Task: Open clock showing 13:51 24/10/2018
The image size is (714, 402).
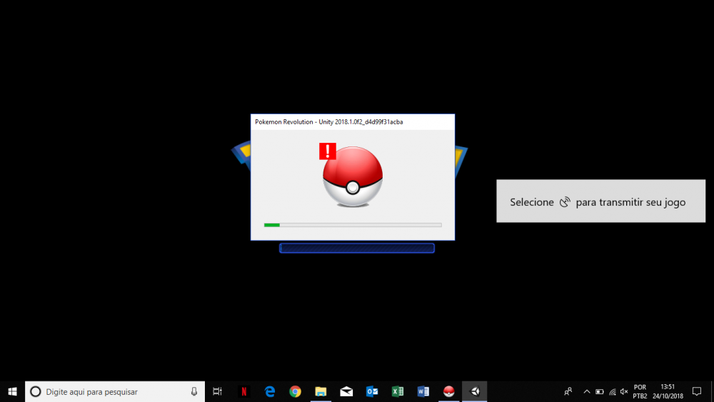Action: (668, 391)
